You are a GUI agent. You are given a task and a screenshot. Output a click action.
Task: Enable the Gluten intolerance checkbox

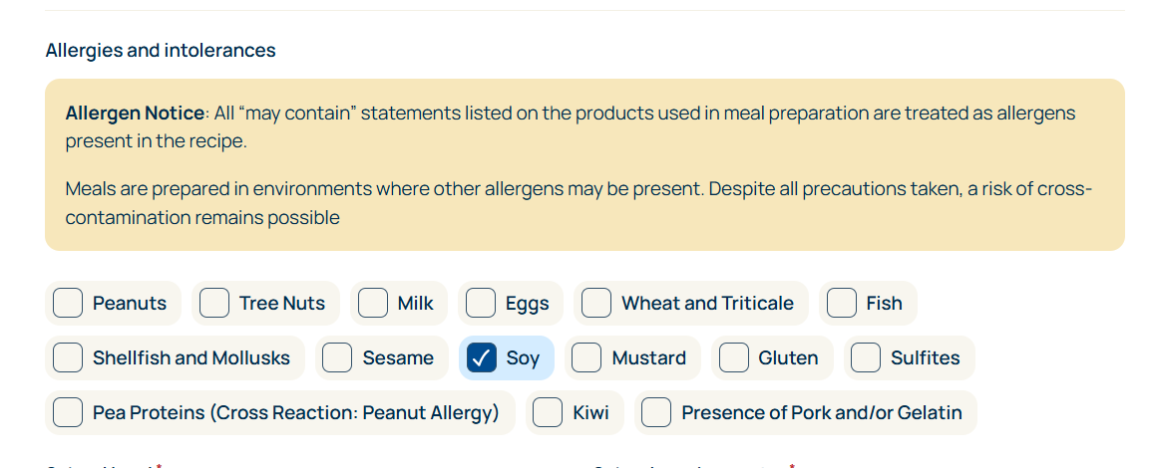point(734,357)
